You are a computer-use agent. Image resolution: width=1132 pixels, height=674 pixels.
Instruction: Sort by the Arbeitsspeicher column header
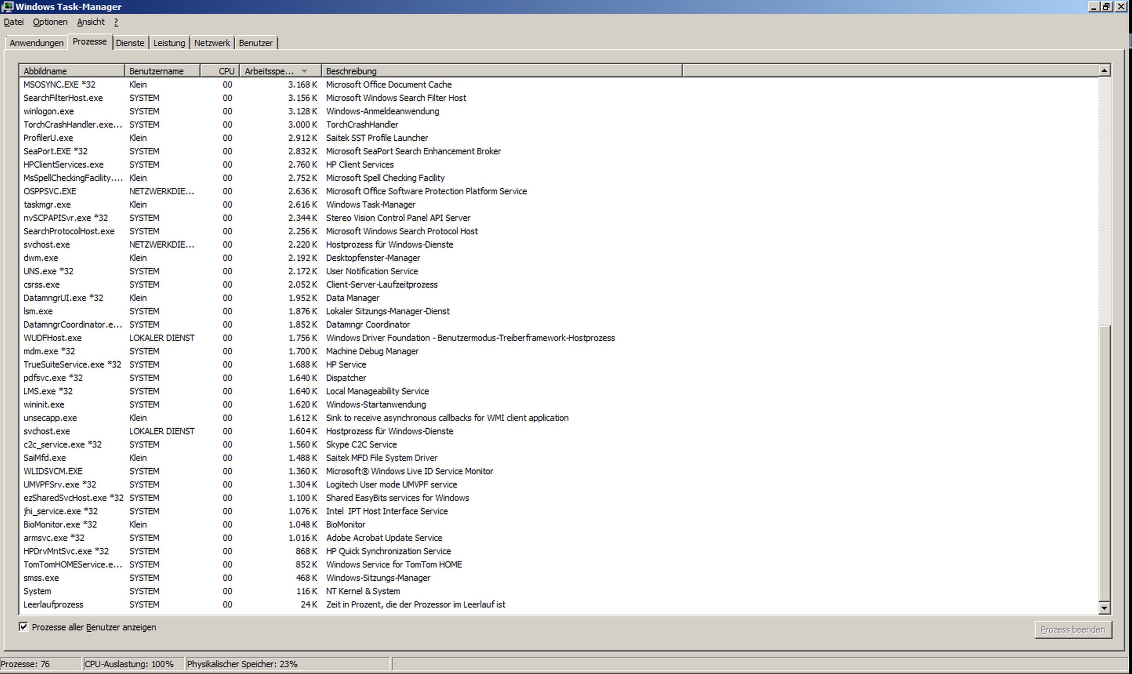[269, 71]
